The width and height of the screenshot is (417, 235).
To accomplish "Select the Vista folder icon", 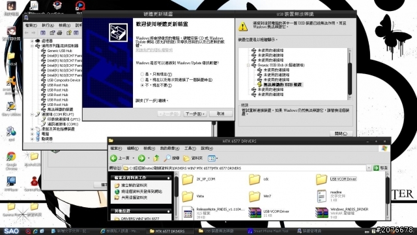I will [x=188, y=196].
